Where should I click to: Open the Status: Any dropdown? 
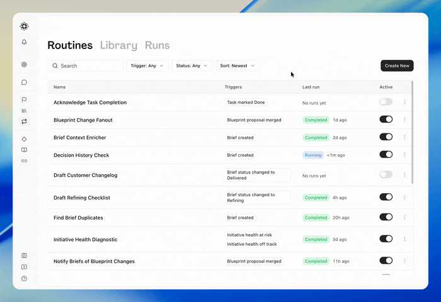click(x=192, y=65)
